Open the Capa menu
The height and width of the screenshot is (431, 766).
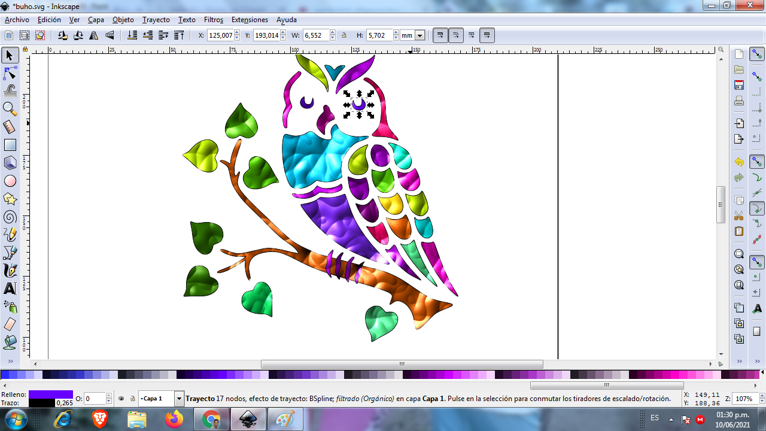point(96,20)
